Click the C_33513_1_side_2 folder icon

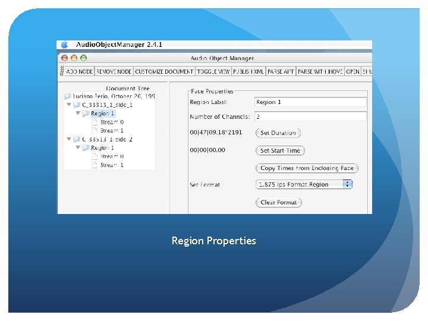tap(77, 139)
